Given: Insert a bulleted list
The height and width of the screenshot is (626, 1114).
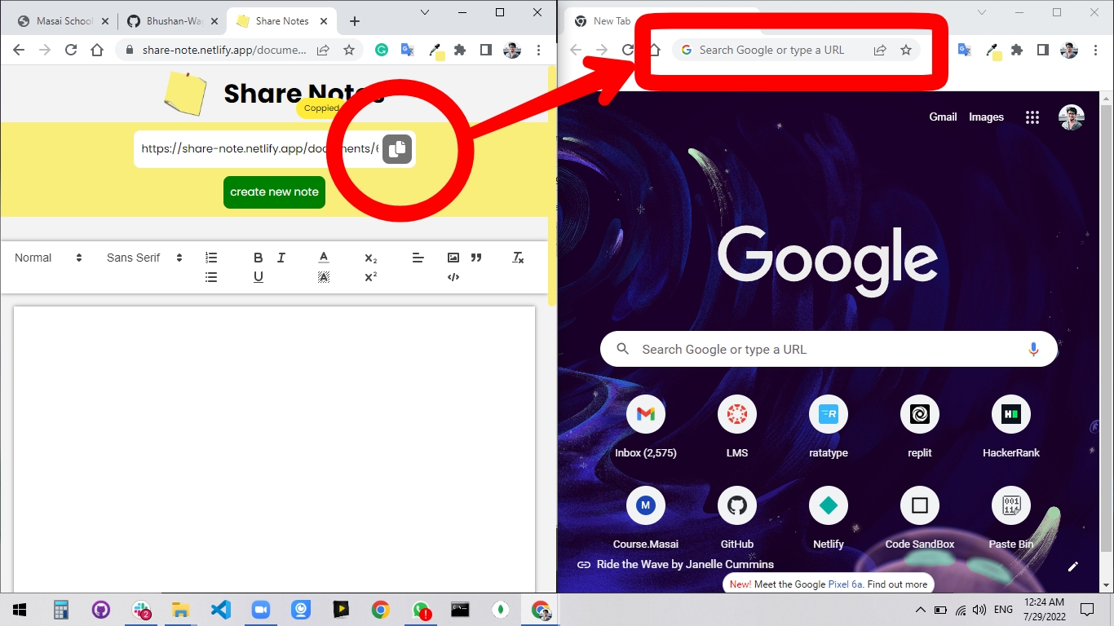Looking at the screenshot, I should click(211, 277).
